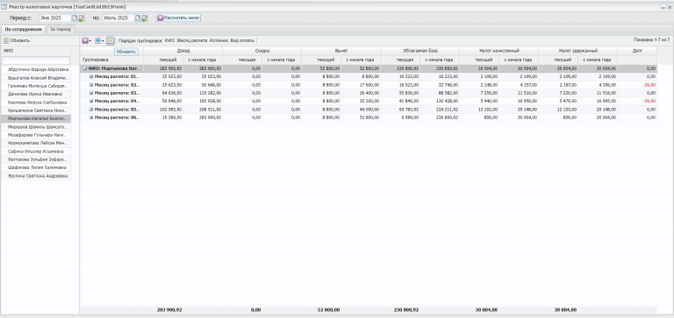Select employee Сафина Ильсияр Агзамовна
The width and height of the screenshot is (674, 318).
click(x=36, y=152)
